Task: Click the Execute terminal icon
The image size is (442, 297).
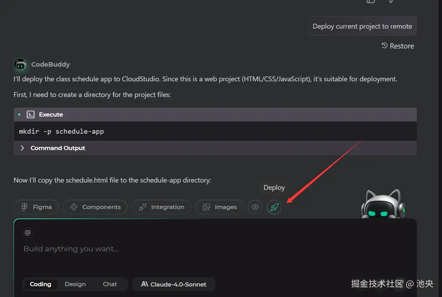Action: tap(30, 114)
